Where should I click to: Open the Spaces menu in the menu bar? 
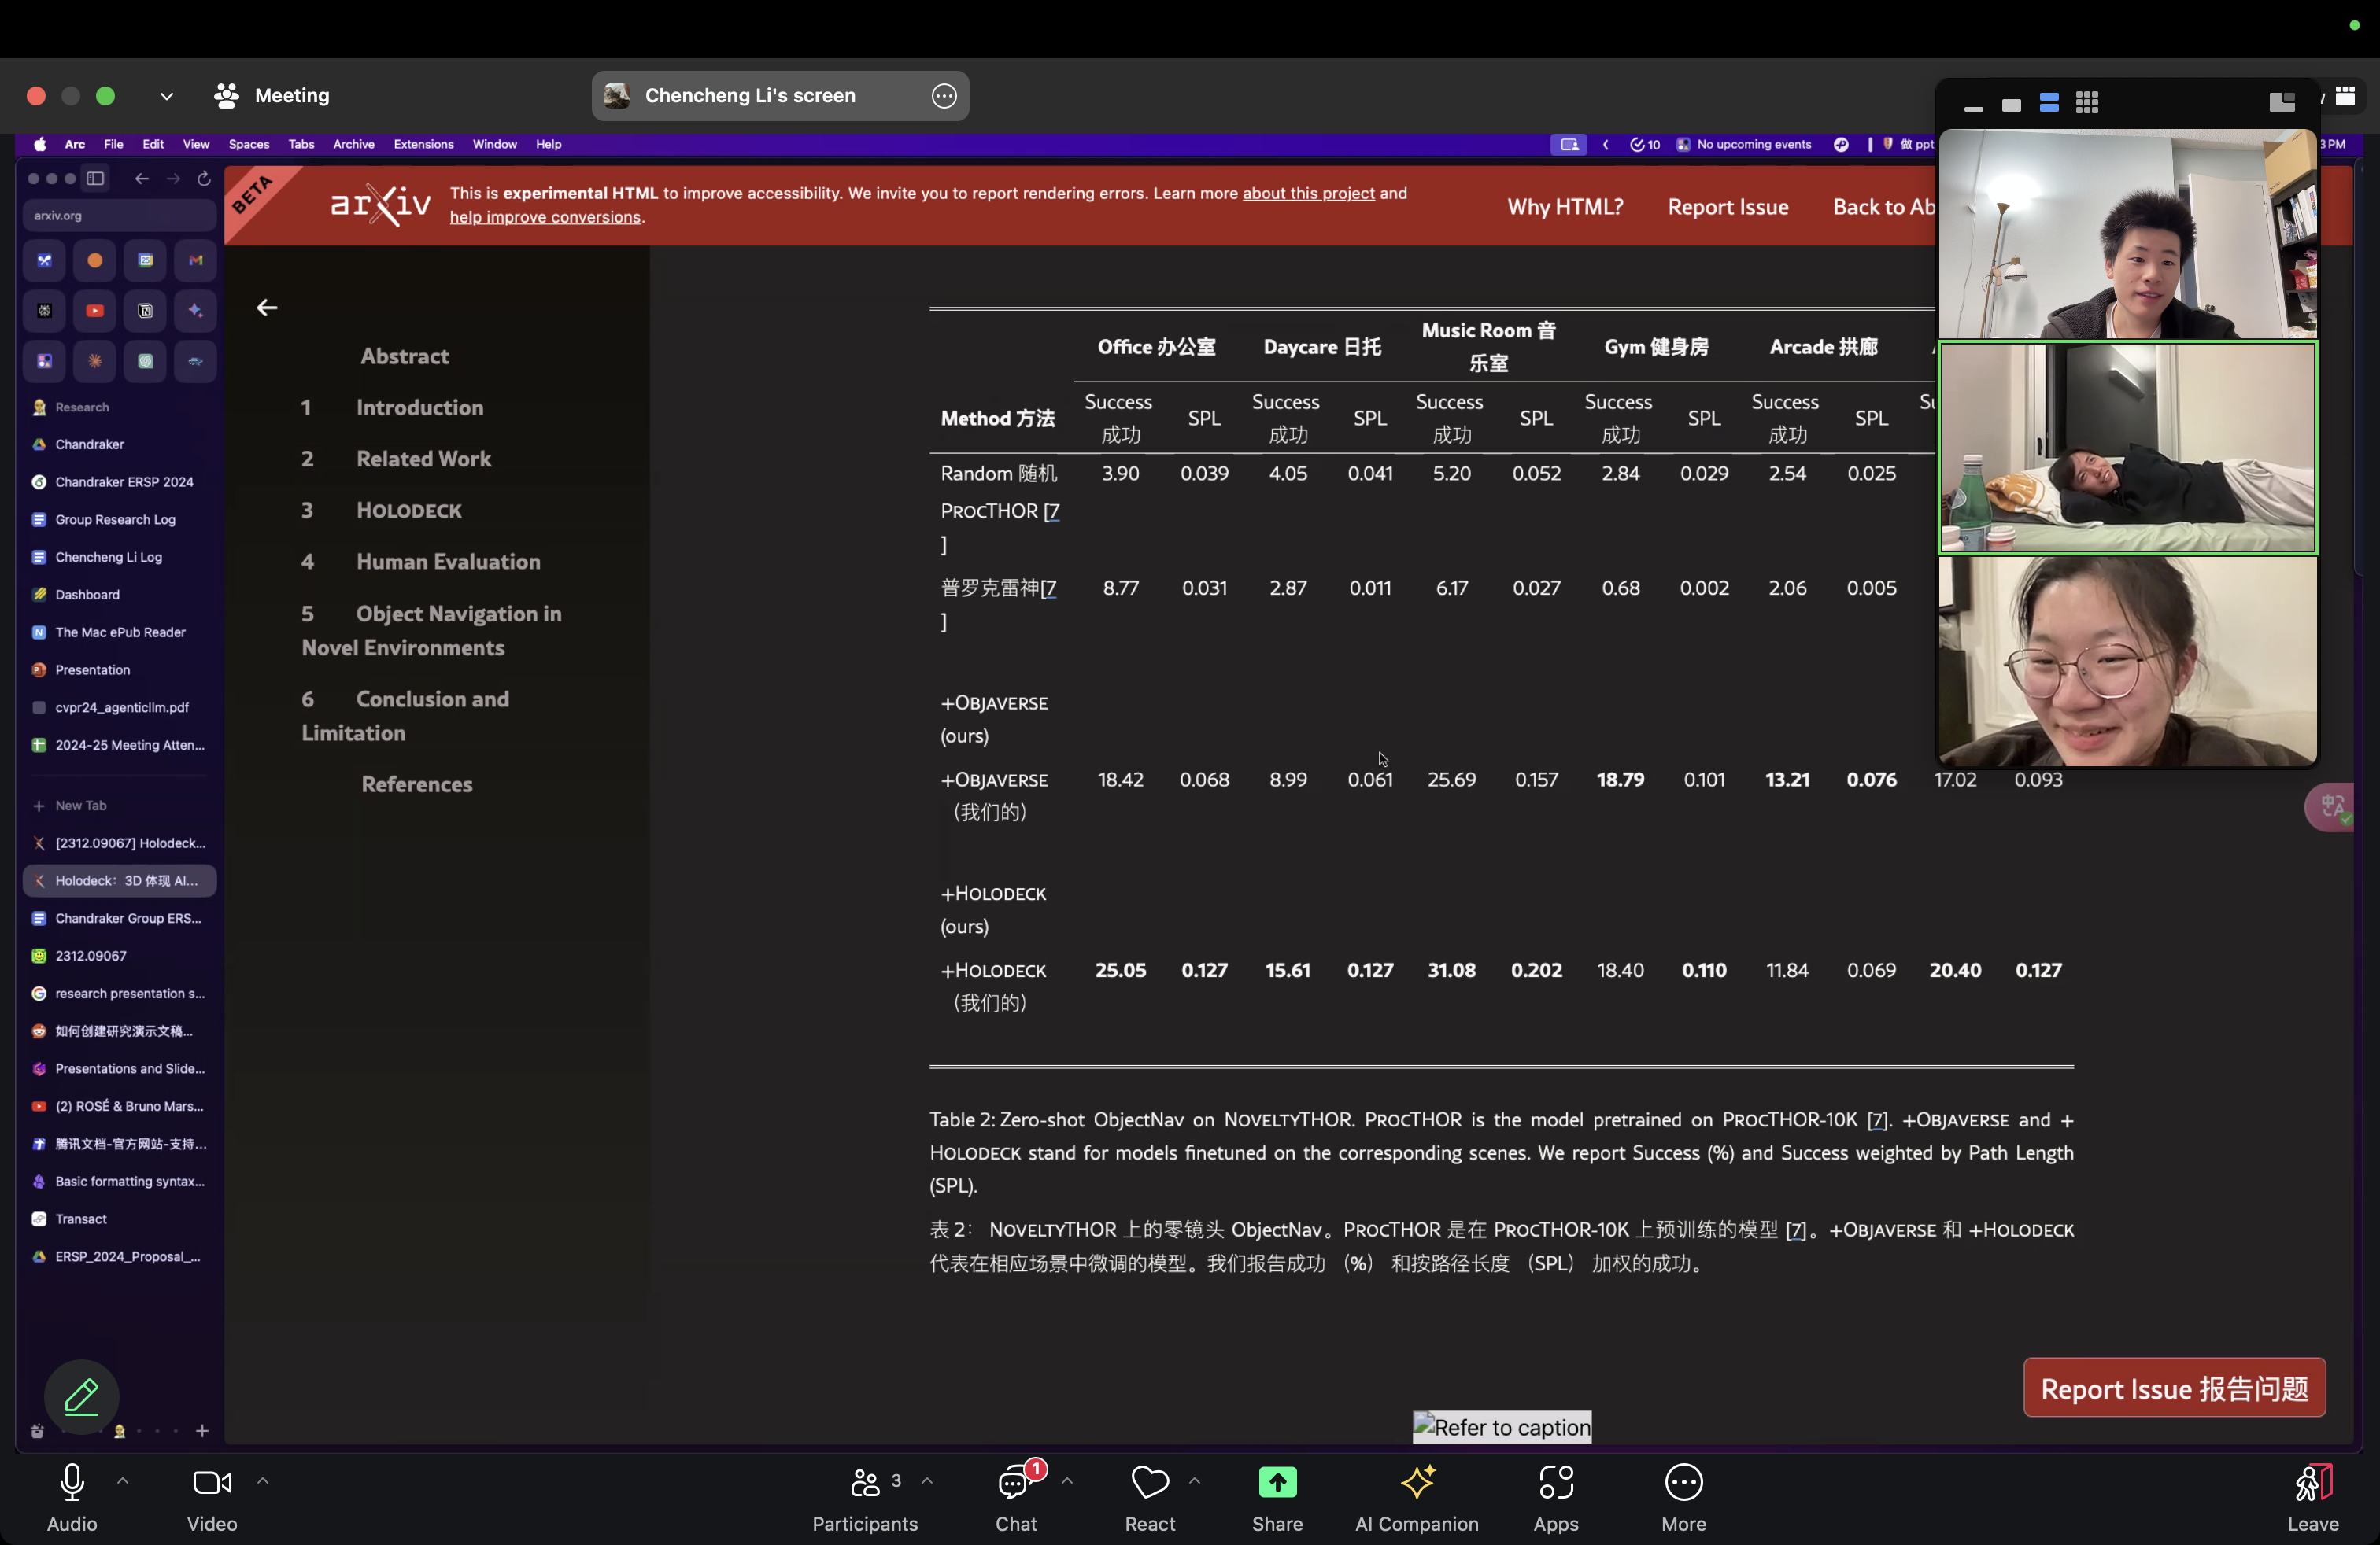coord(248,144)
